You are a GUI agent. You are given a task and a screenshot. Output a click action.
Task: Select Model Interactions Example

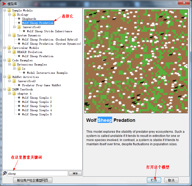[x=47, y=73]
